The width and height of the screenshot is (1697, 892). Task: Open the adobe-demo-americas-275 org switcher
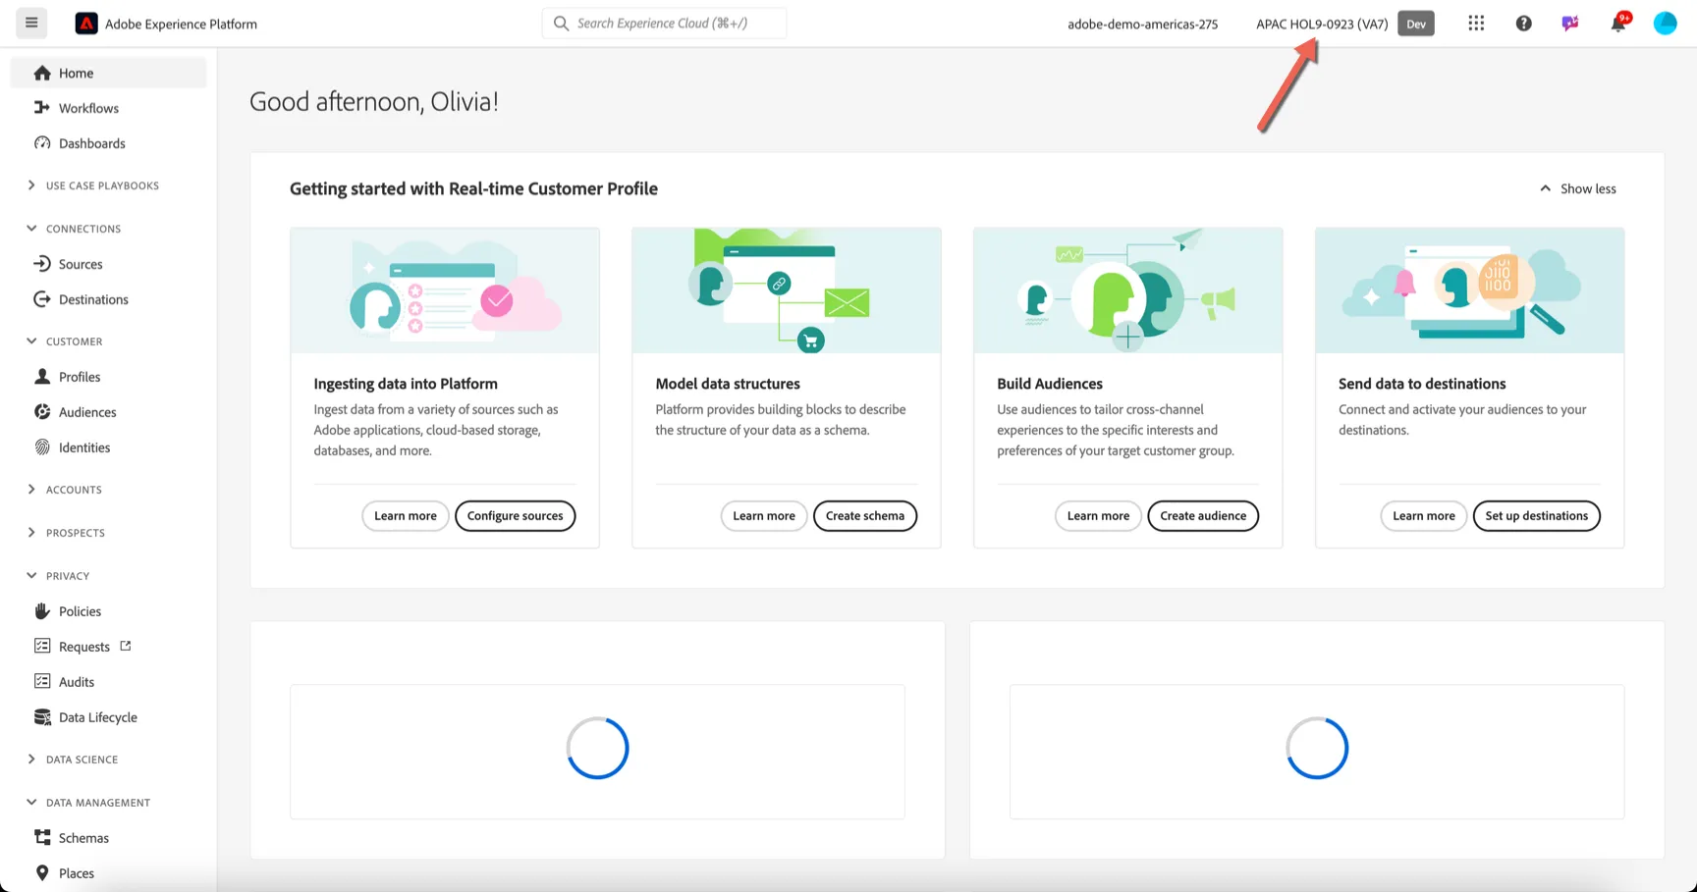(1142, 24)
